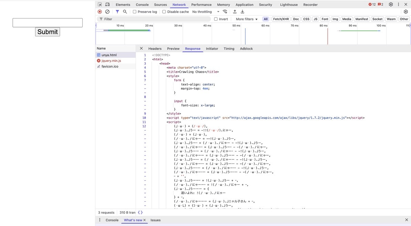The image size is (411, 226).
Task: Filter by Img requests
Action: pos(335,19)
